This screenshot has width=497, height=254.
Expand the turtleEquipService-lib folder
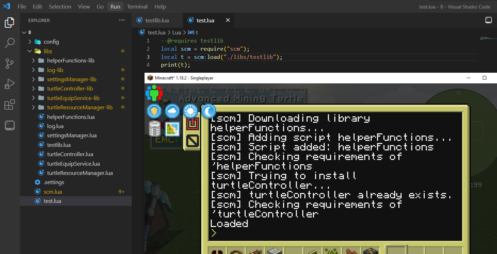[x=33, y=98]
